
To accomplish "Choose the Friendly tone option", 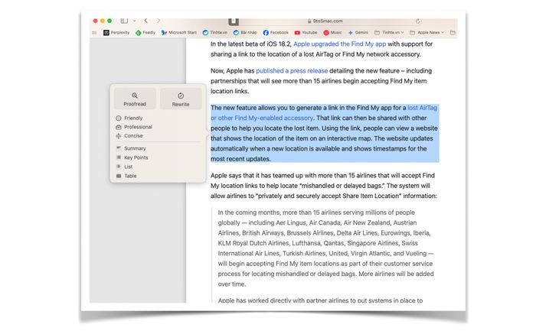I will [133, 118].
